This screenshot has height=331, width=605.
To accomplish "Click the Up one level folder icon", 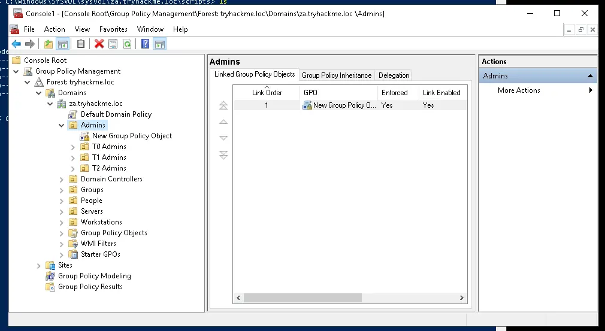I will pos(49,44).
